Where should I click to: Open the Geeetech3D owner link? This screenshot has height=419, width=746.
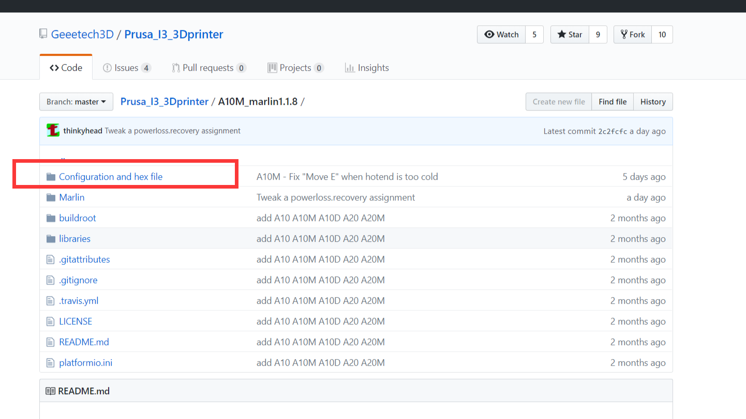click(x=82, y=35)
